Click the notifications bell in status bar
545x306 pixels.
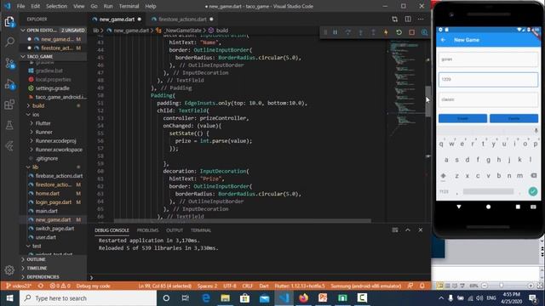tap(422, 286)
